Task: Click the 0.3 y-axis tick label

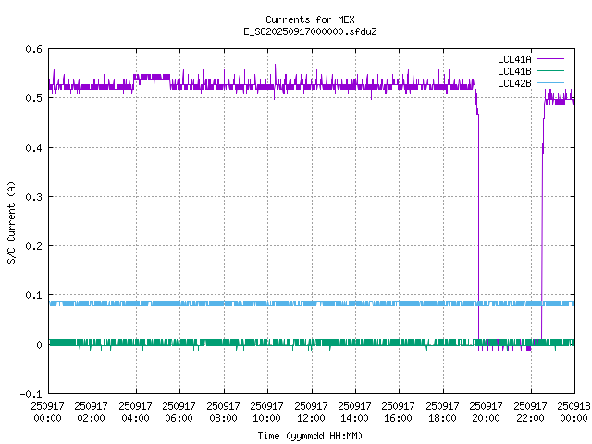Action: pos(31,197)
